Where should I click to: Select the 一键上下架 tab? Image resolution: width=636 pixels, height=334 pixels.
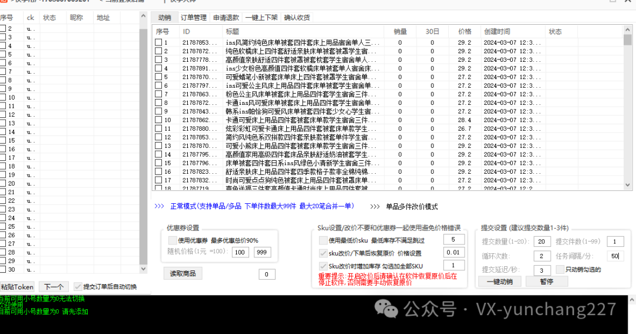pos(261,18)
